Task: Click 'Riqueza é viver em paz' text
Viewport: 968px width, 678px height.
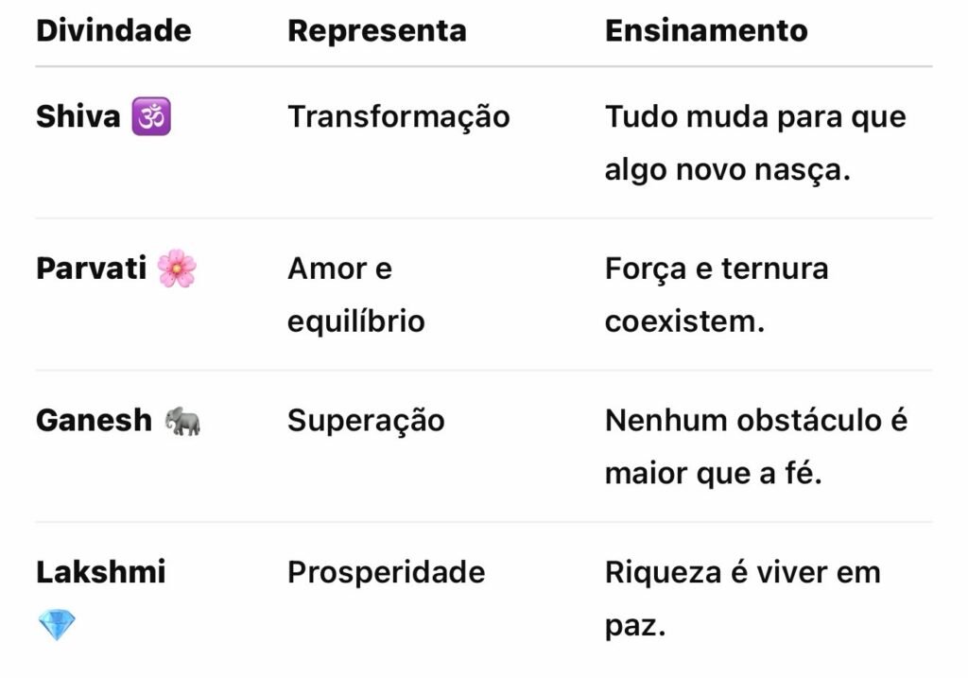Action: click(742, 598)
